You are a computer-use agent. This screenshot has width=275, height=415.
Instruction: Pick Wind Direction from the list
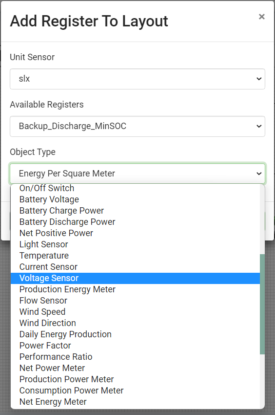coord(136,323)
